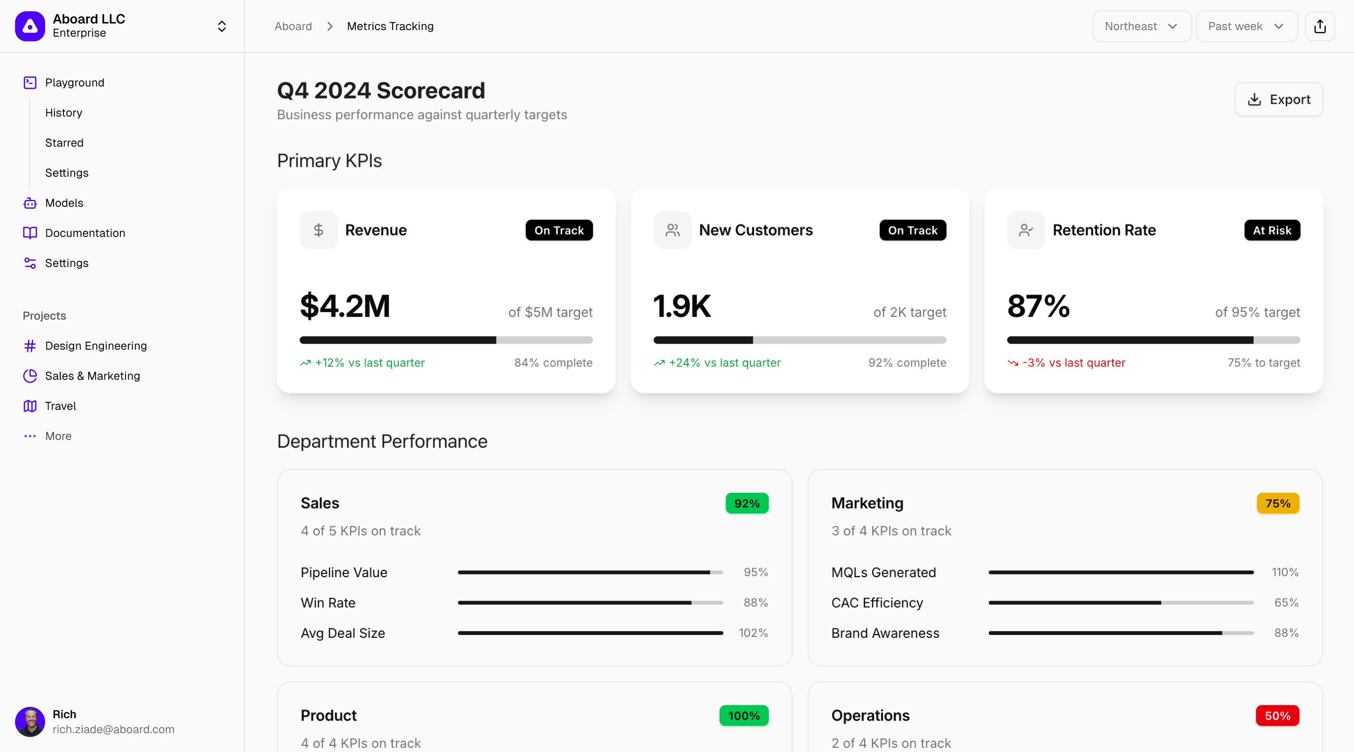Click the Revenue progress bar
The image size is (1354, 752).
pyautogui.click(x=446, y=340)
